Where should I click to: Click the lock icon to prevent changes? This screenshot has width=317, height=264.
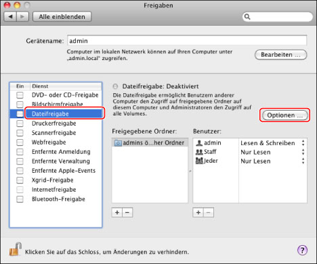[16, 249]
